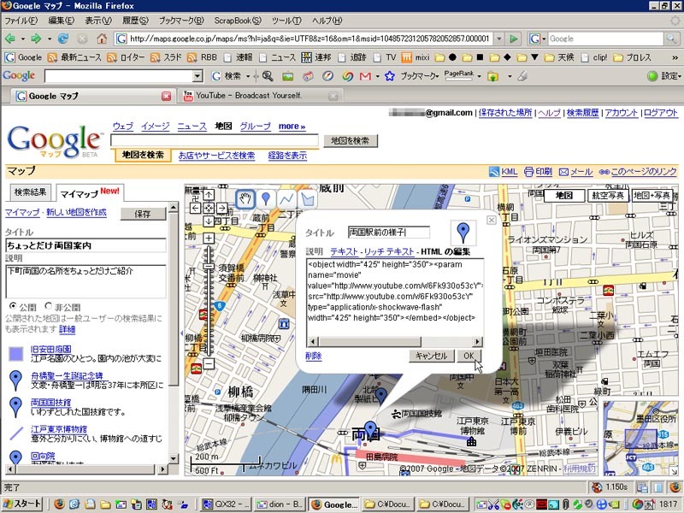This screenshot has height=513, width=684.
Task: Switch map to 航空写真 view
Action: (608, 196)
